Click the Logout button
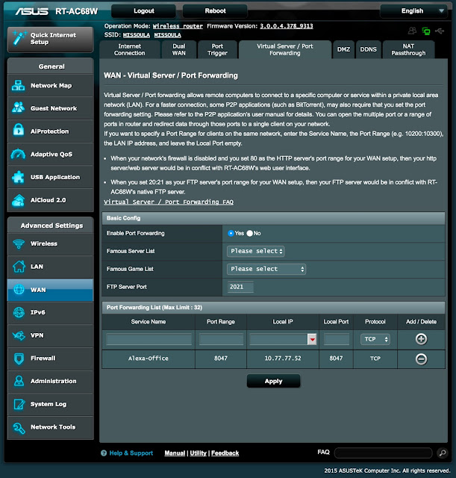 tap(143, 11)
